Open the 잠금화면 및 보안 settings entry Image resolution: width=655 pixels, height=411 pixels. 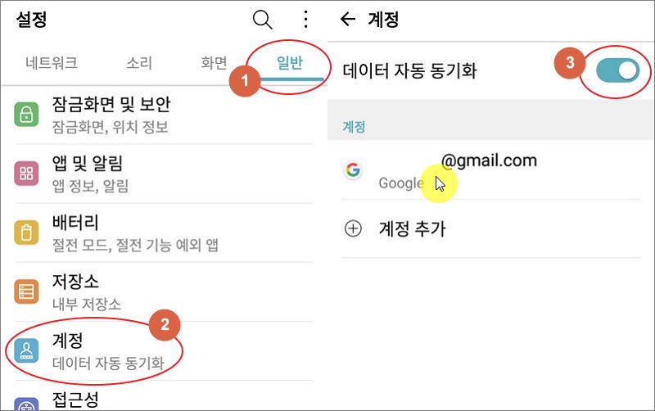(164, 115)
